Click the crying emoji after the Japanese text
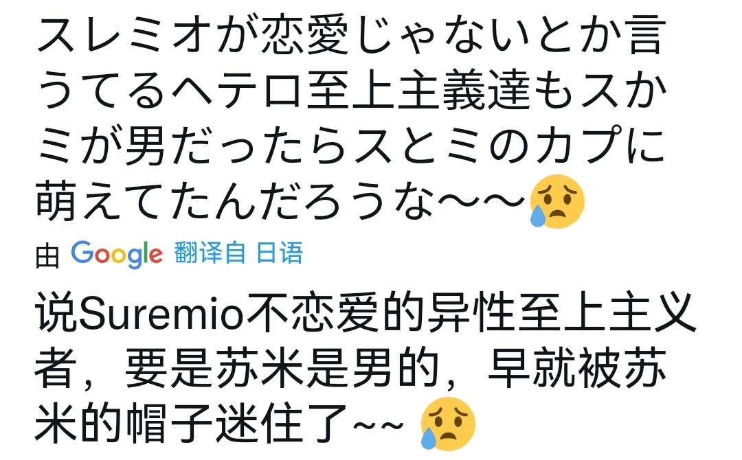Screen dimensions: 742x460 [x=557, y=201]
